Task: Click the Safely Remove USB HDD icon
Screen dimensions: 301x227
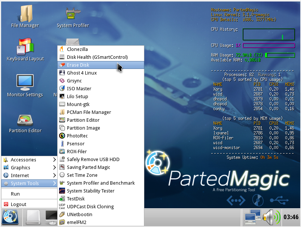Action: click(62, 159)
